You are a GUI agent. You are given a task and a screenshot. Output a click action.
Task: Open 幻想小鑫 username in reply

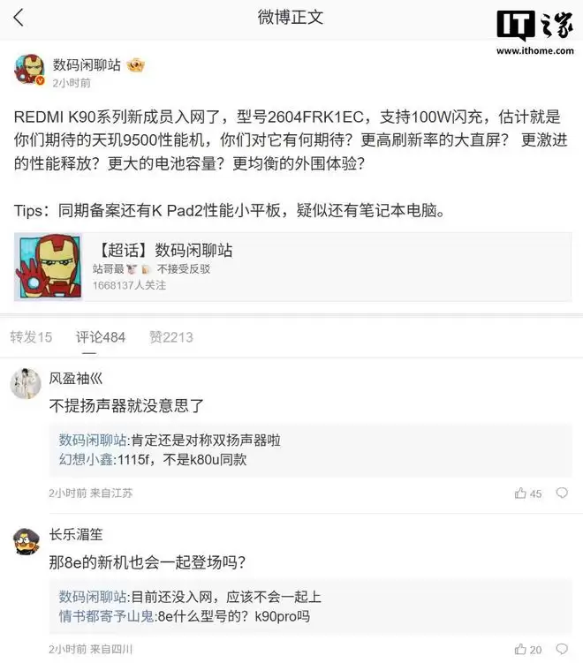pos(86,459)
